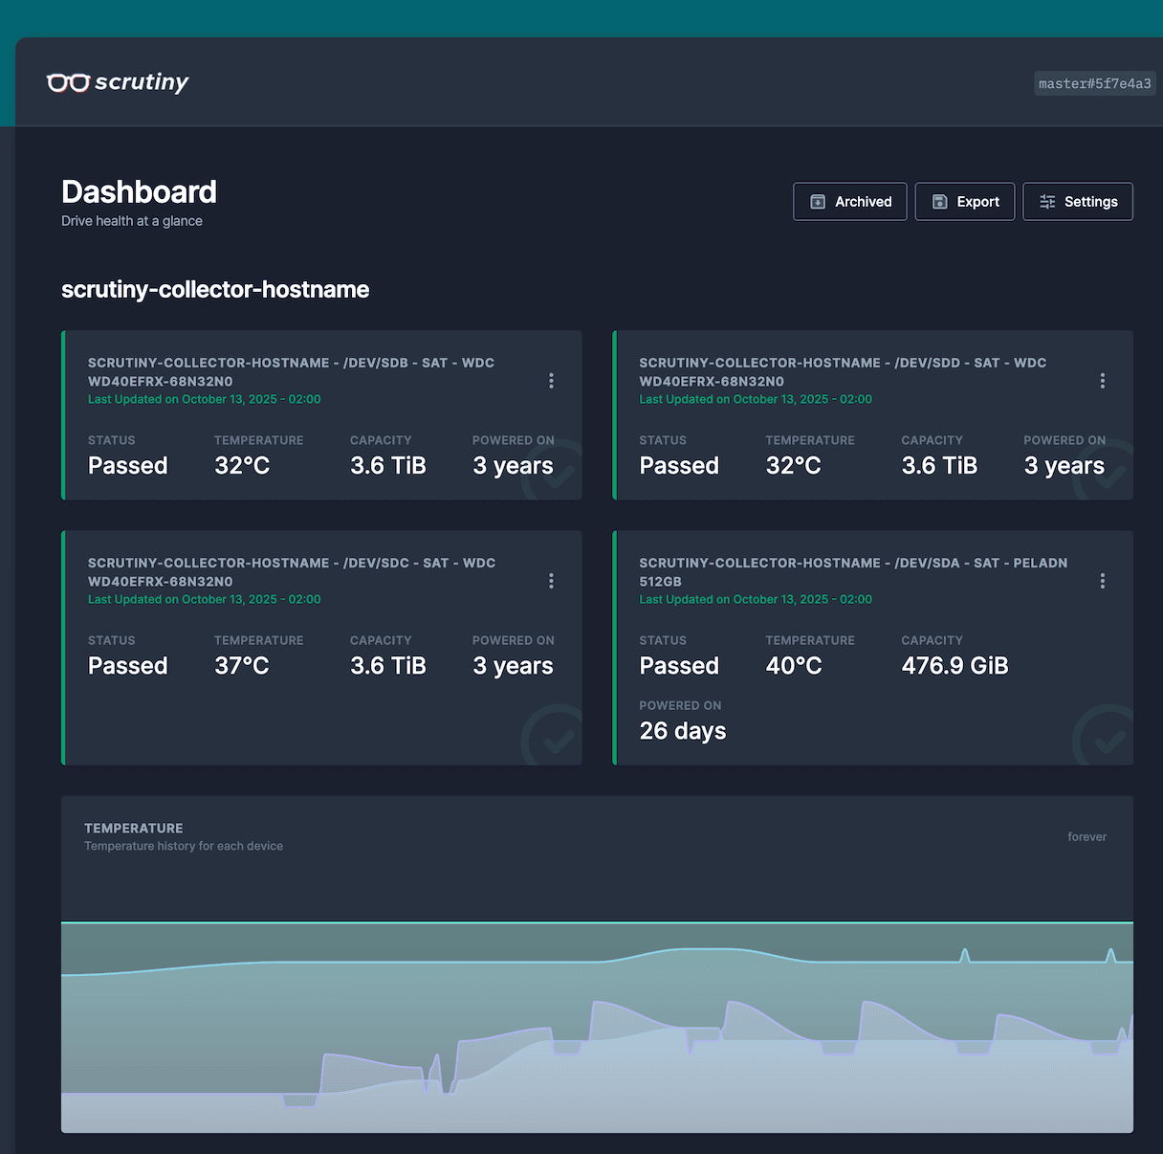
Task: Click checkmark health icon on /dev/sda card
Action: pyautogui.click(x=1105, y=739)
